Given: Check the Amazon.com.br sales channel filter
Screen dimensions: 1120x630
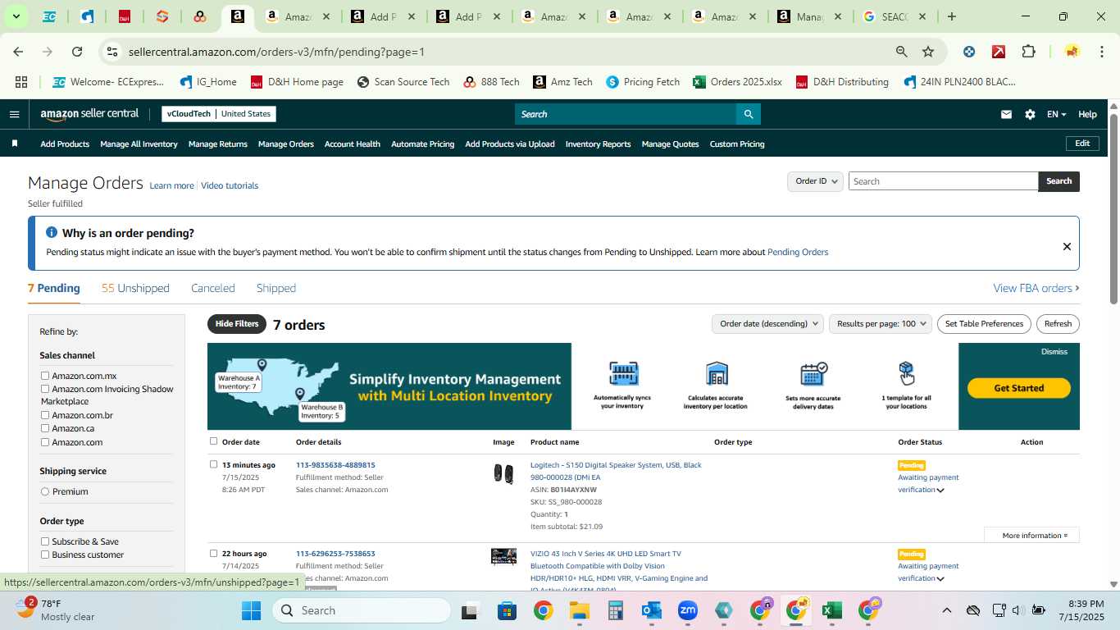Looking at the screenshot, I should click(45, 415).
